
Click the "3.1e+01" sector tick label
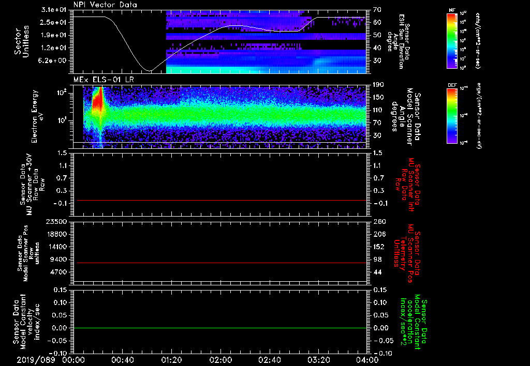pos(54,10)
